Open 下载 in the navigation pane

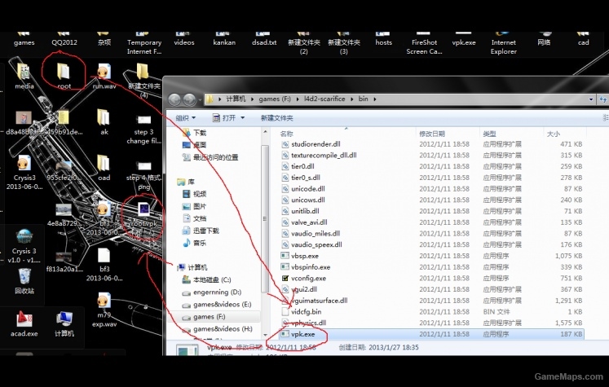point(194,133)
